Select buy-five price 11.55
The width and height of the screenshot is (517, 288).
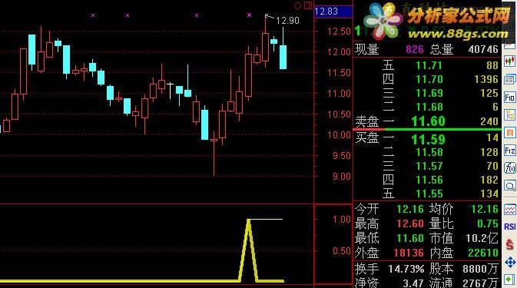(x=429, y=194)
